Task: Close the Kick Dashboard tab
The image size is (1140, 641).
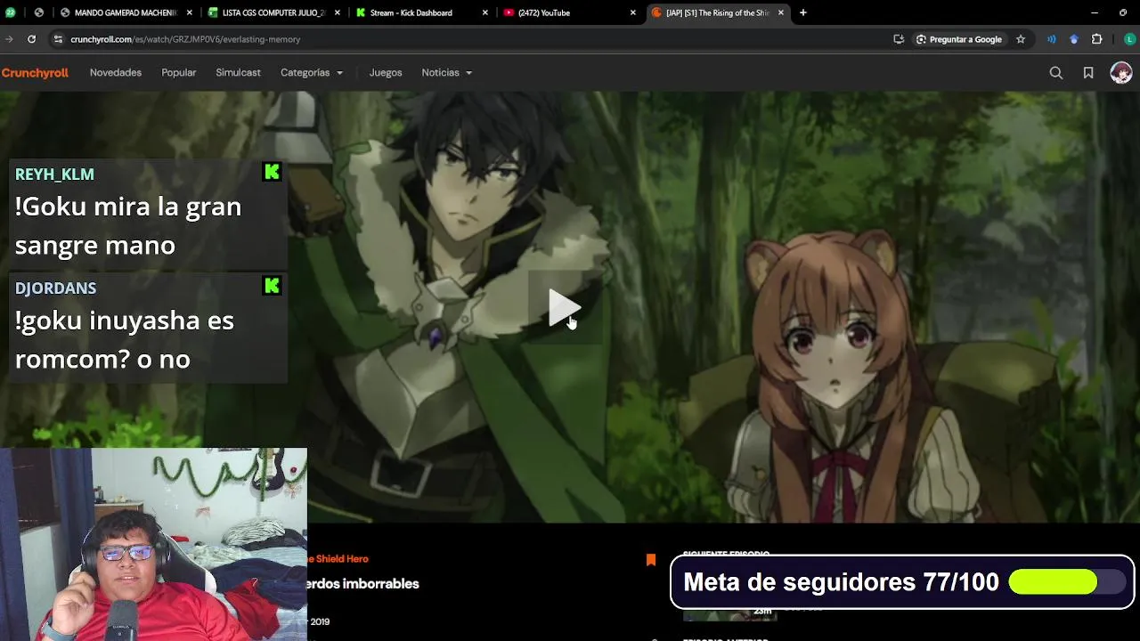Action: (485, 12)
